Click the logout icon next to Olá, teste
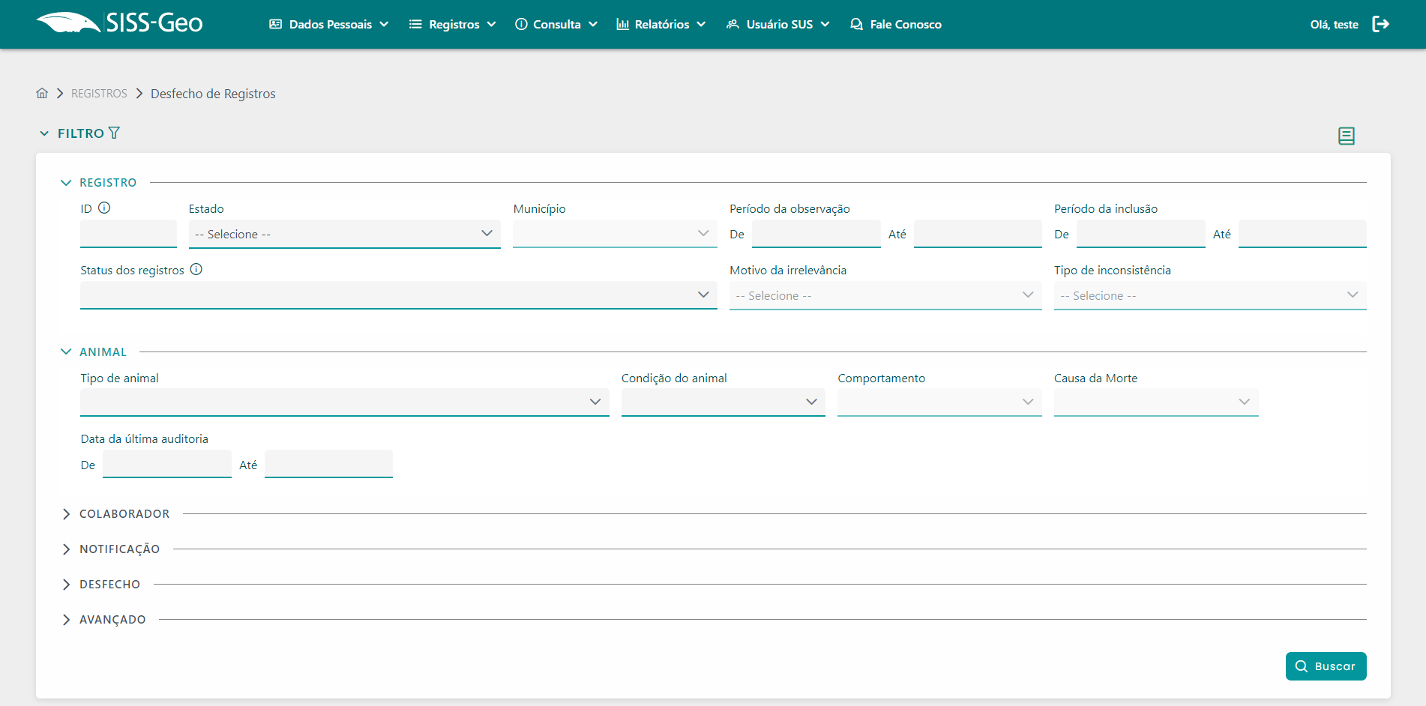Screen dimensions: 1426x706 1380,24
